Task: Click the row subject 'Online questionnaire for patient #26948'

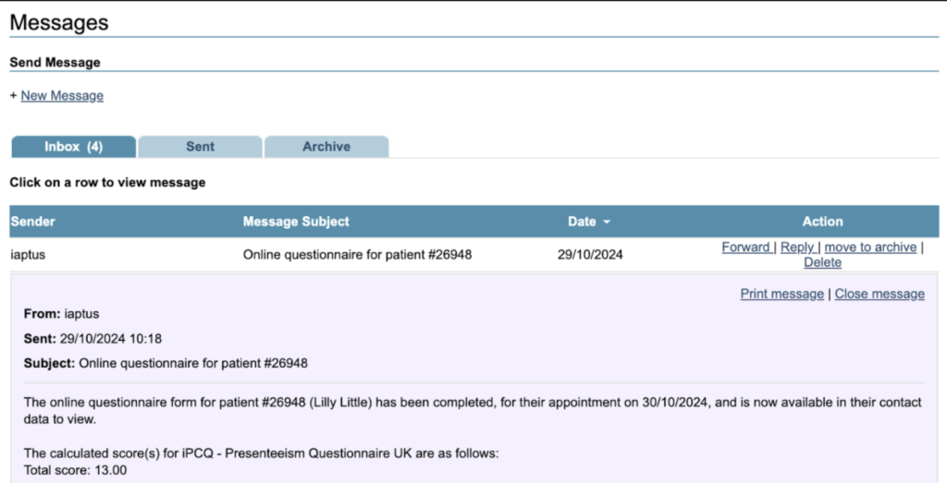Action: (357, 255)
